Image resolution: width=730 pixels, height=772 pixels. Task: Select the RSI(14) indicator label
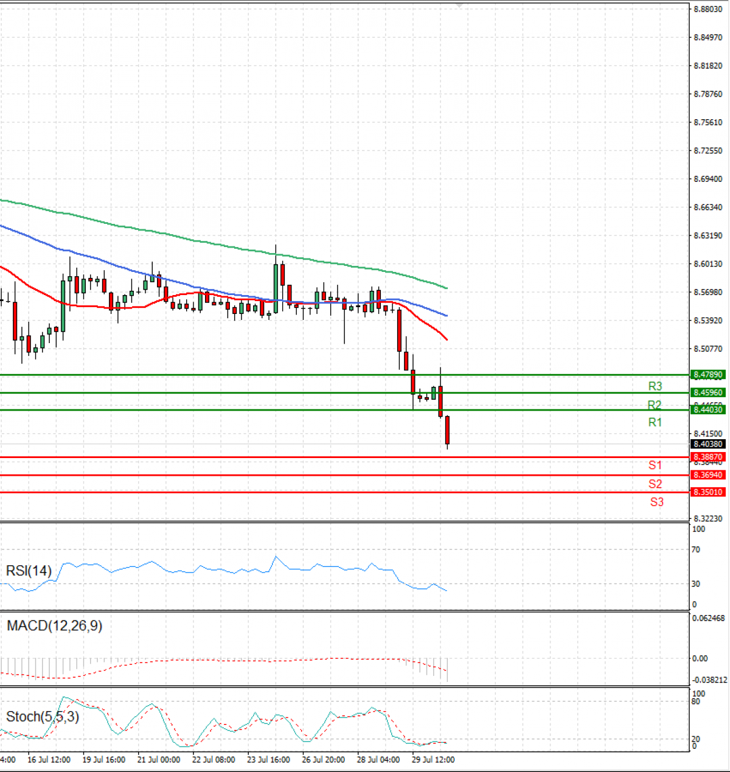pyautogui.click(x=28, y=571)
